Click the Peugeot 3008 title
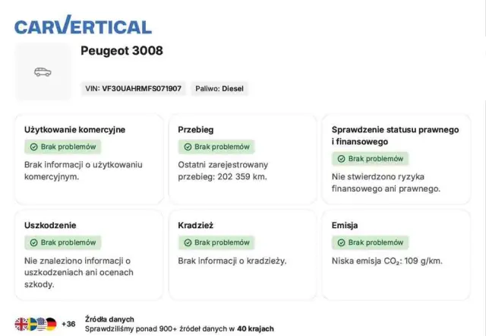The height and width of the screenshot is (336, 486). (121, 51)
